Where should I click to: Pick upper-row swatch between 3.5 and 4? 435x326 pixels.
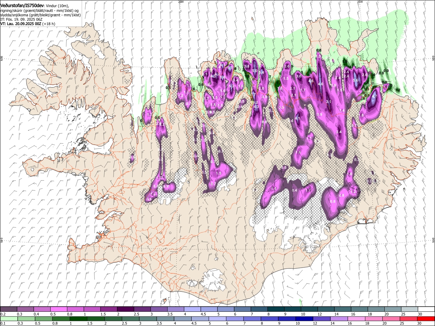click(x=176, y=309)
